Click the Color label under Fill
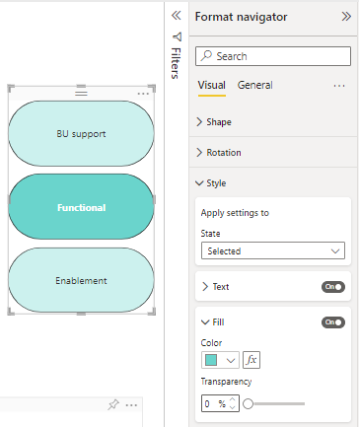Image resolution: width=359 pixels, height=427 pixels. [211, 343]
